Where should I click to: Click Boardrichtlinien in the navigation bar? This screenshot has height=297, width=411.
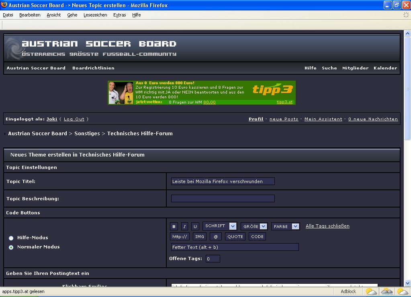(93, 68)
